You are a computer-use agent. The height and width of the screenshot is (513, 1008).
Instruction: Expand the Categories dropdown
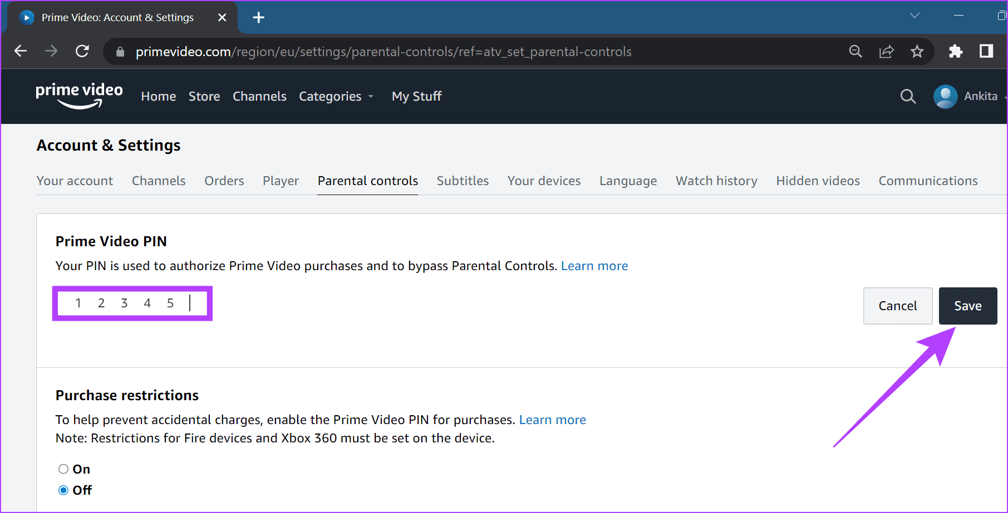(x=336, y=96)
